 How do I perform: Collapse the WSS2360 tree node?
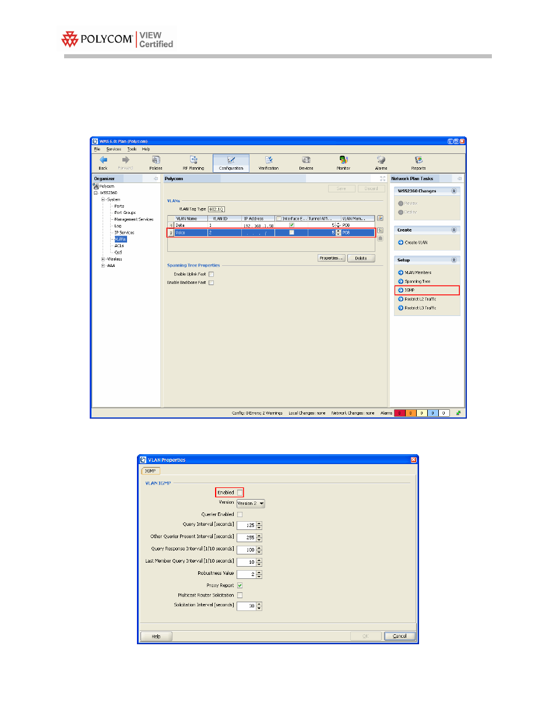(x=96, y=192)
